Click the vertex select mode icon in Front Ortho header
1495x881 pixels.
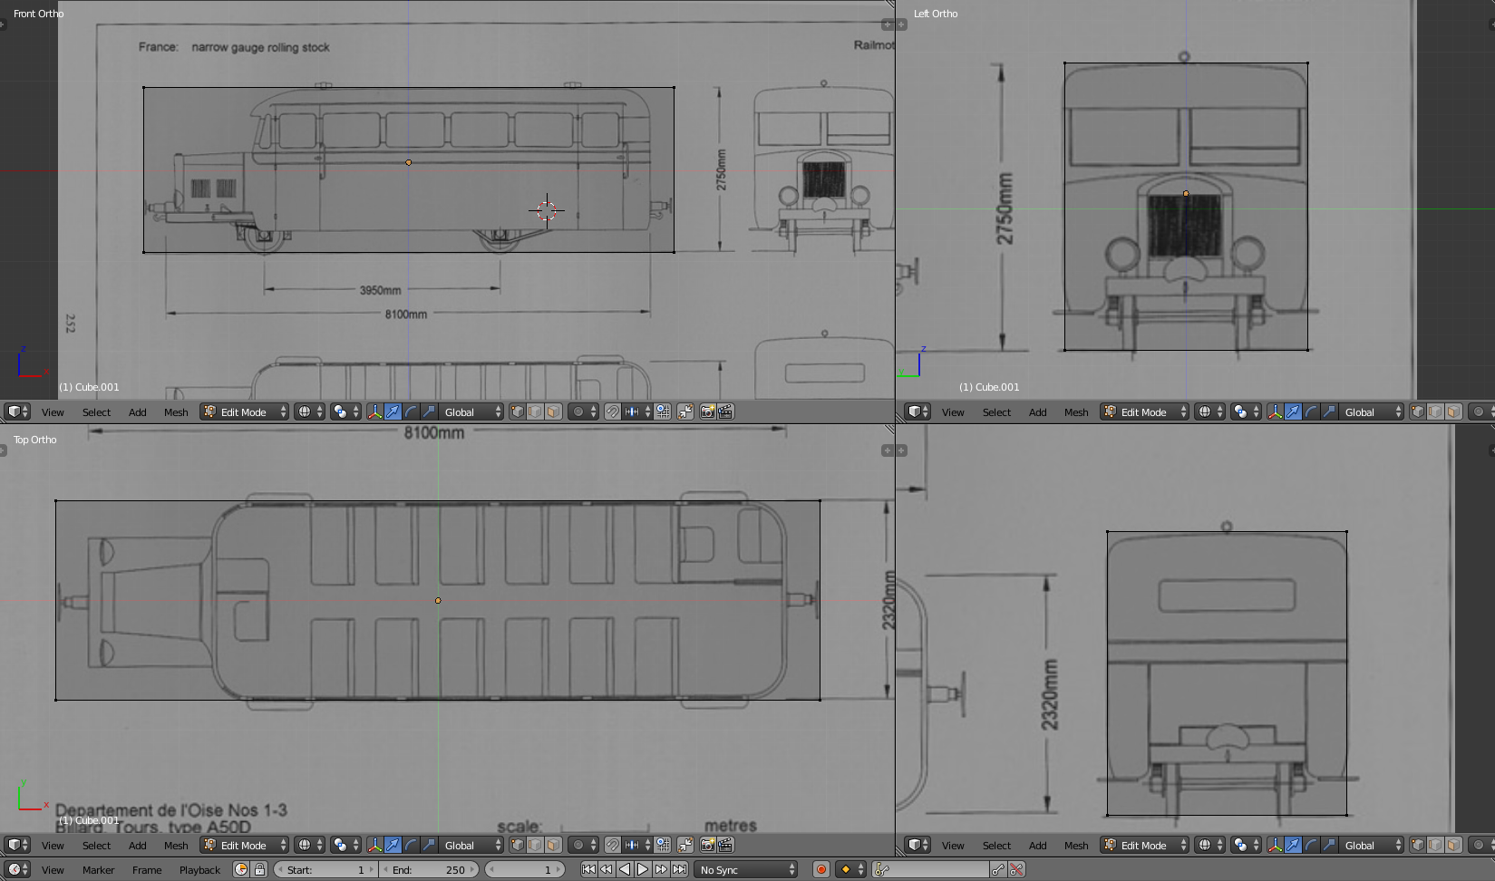coord(518,411)
